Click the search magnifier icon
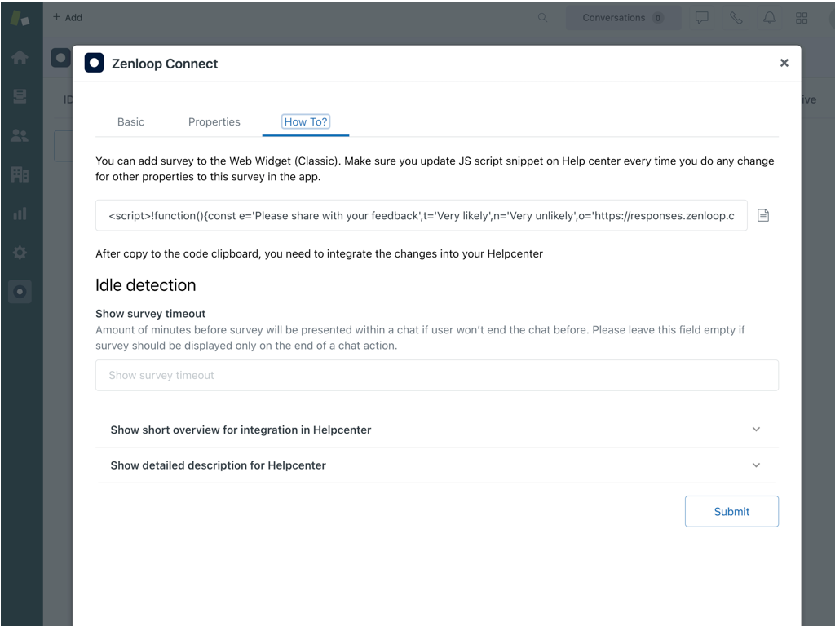 coord(542,18)
